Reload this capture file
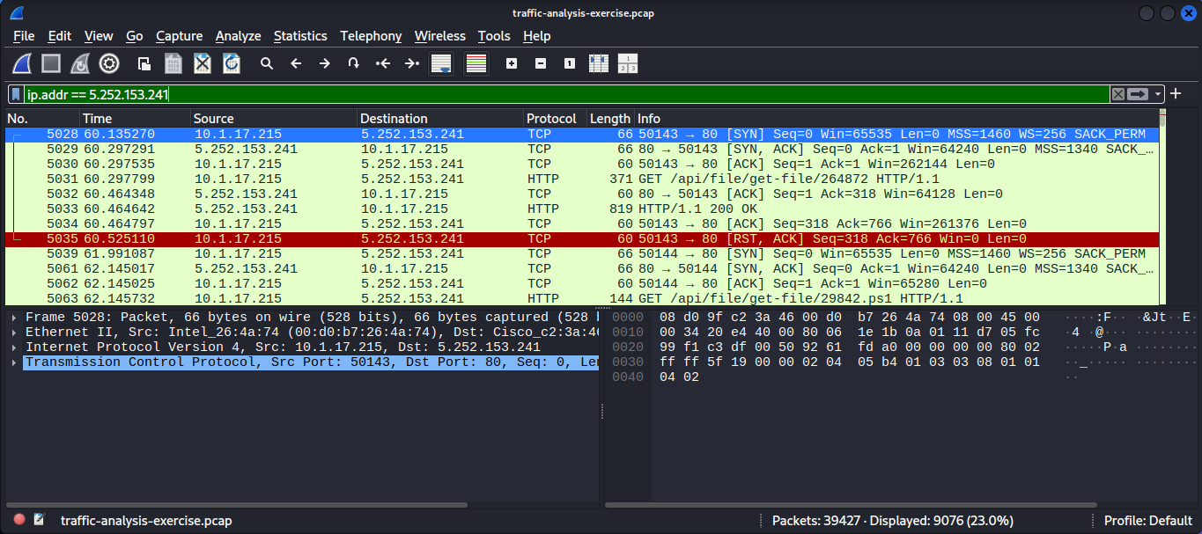 [x=231, y=62]
